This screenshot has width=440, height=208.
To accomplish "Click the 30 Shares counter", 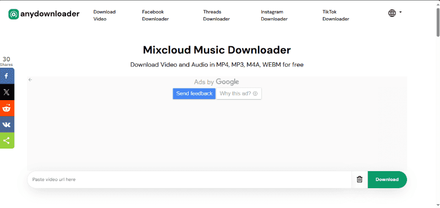I will point(6,62).
